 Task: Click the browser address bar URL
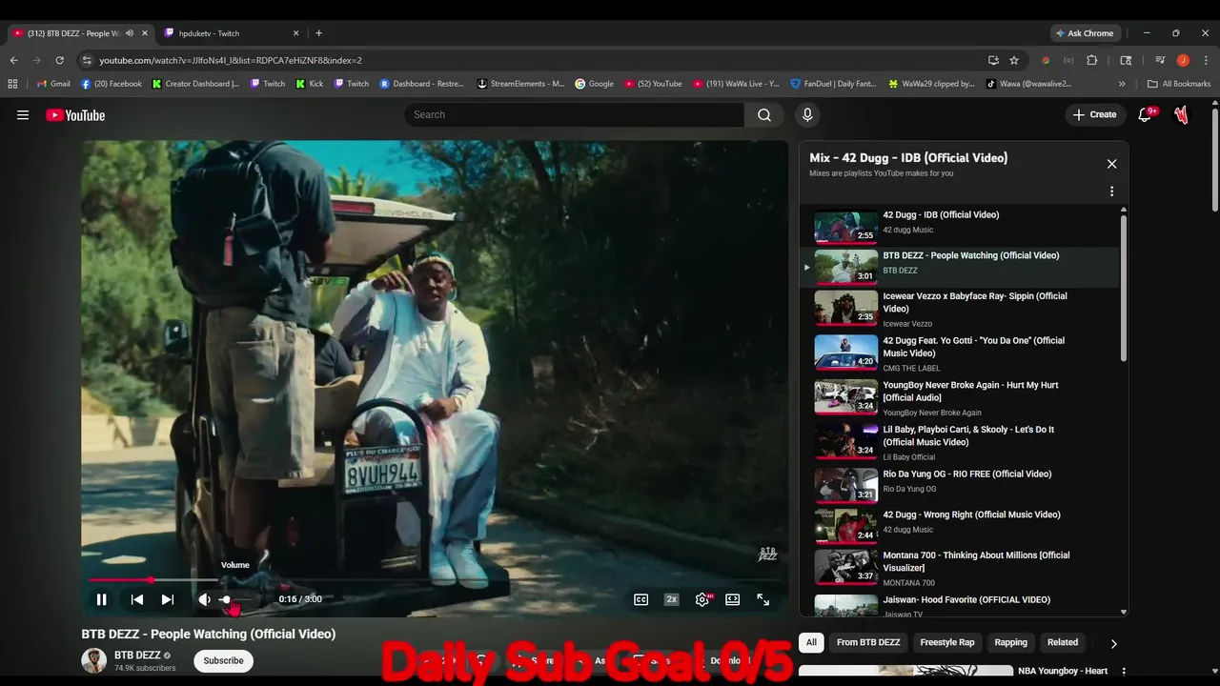(x=231, y=60)
